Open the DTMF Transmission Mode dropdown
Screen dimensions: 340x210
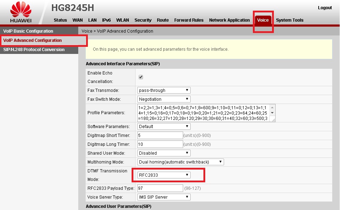(x=164, y=175)
